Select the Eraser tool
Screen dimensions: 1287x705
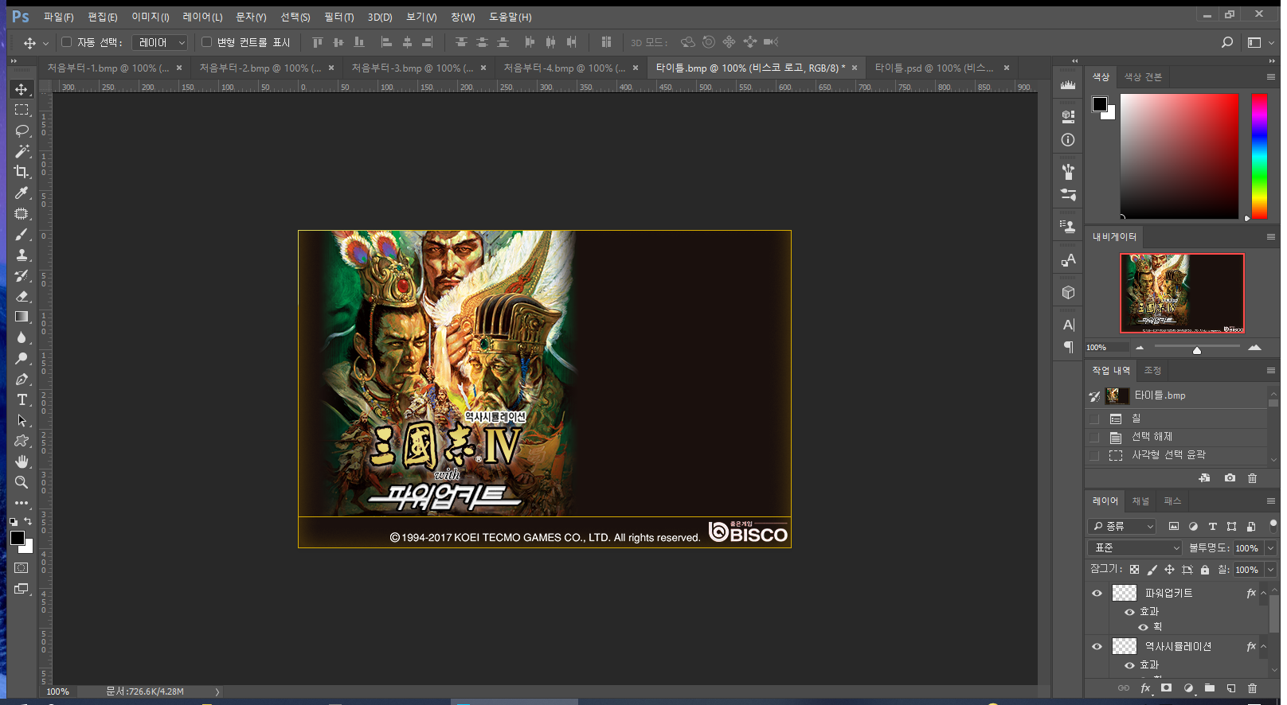pos(22,296)
